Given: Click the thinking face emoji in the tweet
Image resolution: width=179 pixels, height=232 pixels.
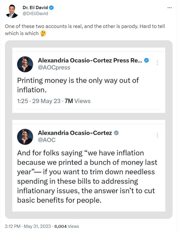Looking at the screenshot, I should (43, 33).
